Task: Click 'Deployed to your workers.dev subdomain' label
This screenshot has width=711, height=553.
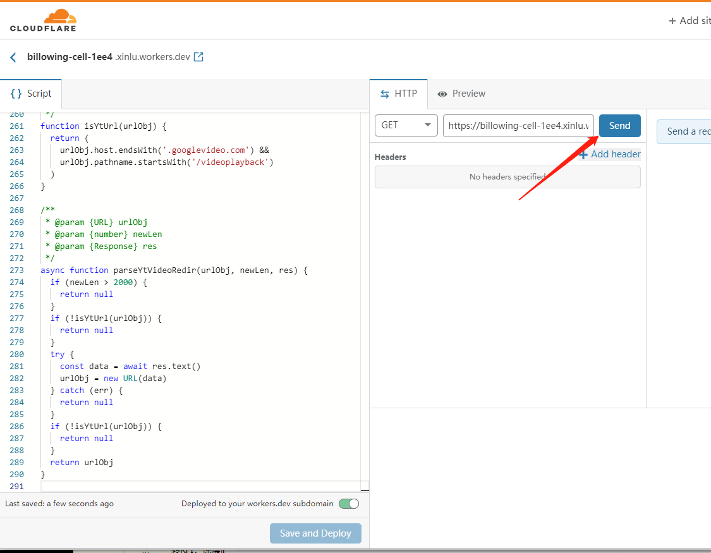Action: 257,504
